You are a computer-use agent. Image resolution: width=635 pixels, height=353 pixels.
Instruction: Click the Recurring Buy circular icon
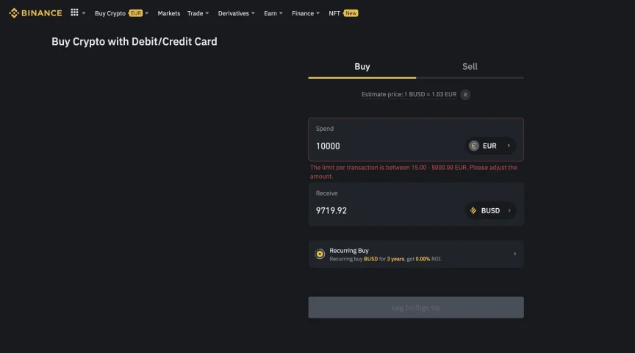320,254
